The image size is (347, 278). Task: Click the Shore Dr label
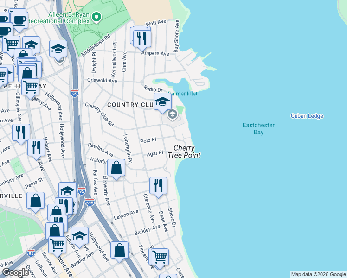(x=172, y=217)
